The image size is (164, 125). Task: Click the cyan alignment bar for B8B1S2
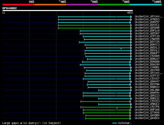[115, 99]
